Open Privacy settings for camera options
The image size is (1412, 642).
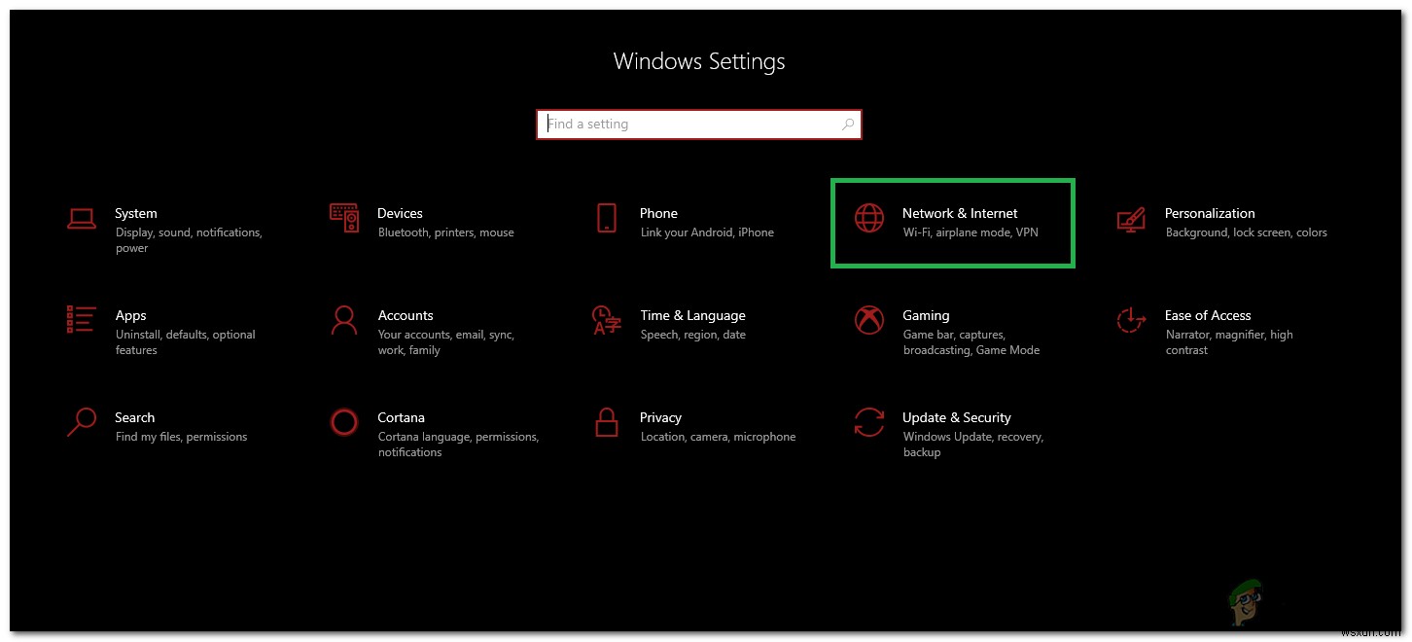660,417
